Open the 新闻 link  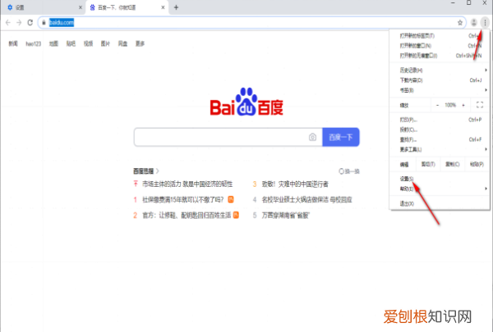coord(13,43)
